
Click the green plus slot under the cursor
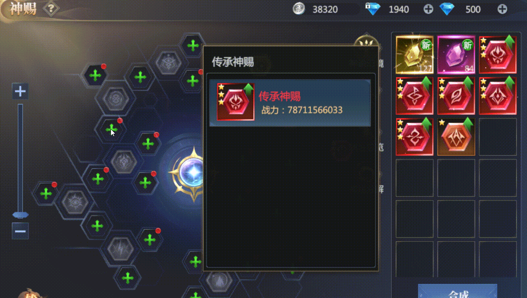pyautogui.click(x=111, y=129)
